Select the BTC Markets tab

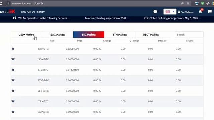(89, 35)
